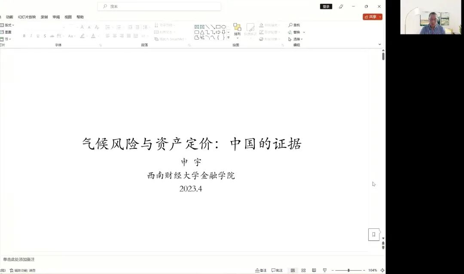Click the 登录 (Login) button
The image size is (464, 274).
click(326, 6)
